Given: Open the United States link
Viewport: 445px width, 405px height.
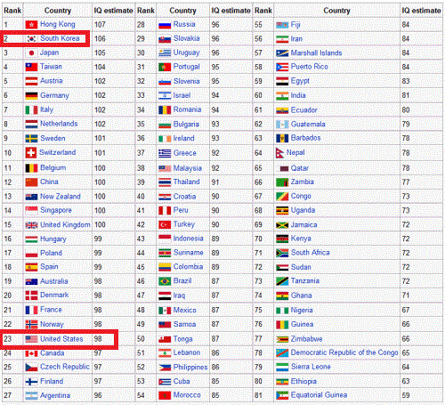Looking at the screenshot, I should click(x=61, y=339).
